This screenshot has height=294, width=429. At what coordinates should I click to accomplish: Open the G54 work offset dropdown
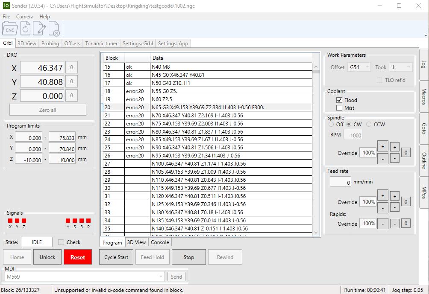tap(358, 67)
